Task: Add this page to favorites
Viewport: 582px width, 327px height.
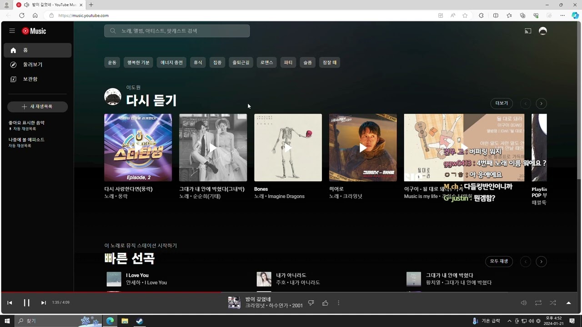Action: pyautogui.click(x=465, y=15)
